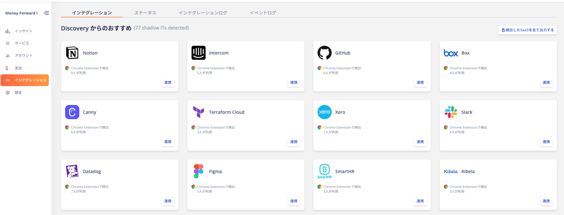Click 連携 button on Intercom card
The height and width of the screenshot is (215, 564).
coord(294,83)
